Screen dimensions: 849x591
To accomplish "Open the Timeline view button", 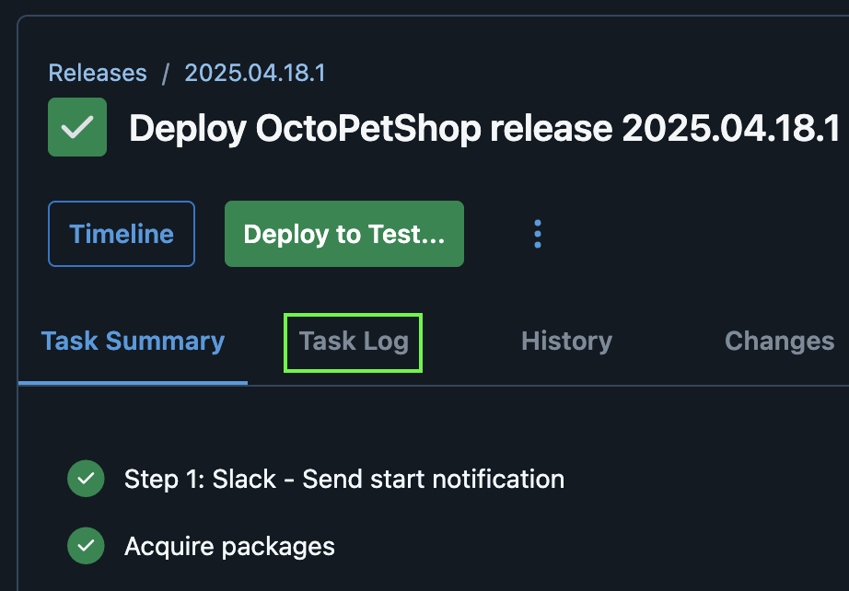I will [x=122, y=234].
